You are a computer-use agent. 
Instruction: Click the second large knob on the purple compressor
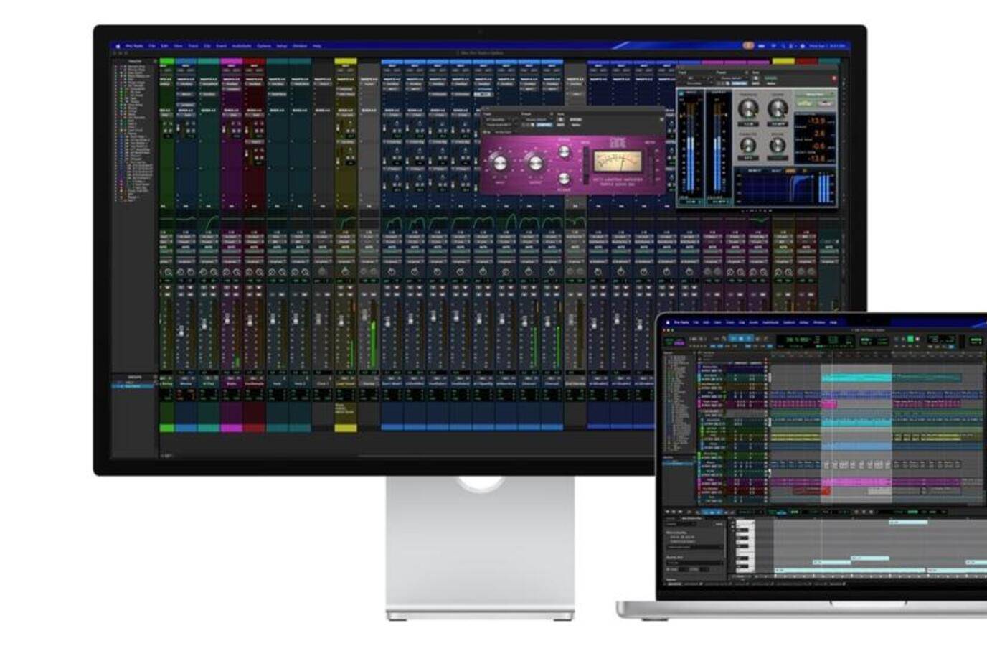[534, 162]
